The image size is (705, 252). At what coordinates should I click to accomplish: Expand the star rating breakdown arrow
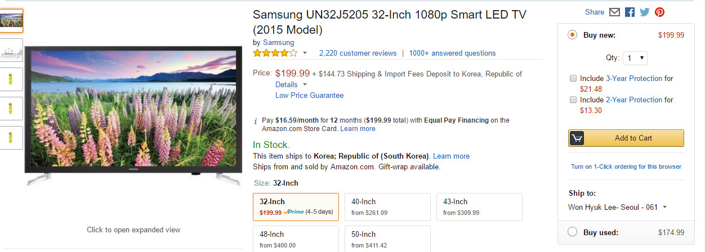(305, 53)
